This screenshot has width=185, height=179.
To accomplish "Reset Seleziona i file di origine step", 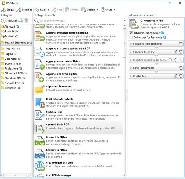I will click(x=181, y=44).
